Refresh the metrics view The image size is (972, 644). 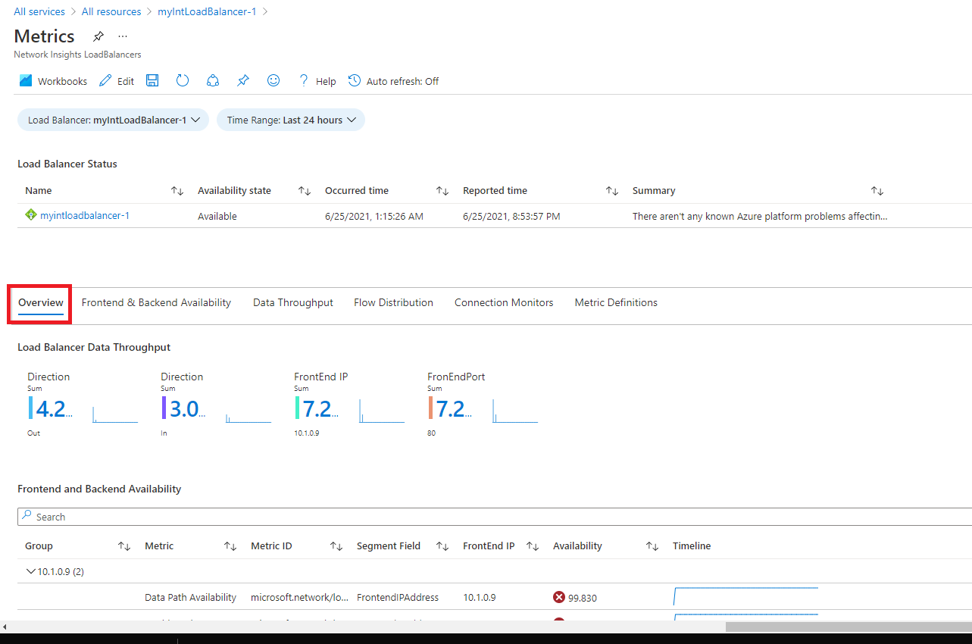[x=182, y=80]
